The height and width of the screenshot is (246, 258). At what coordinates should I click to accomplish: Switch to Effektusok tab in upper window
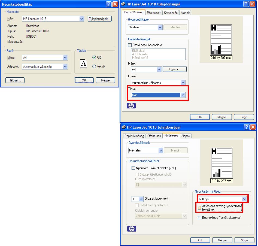coord(154,13)
